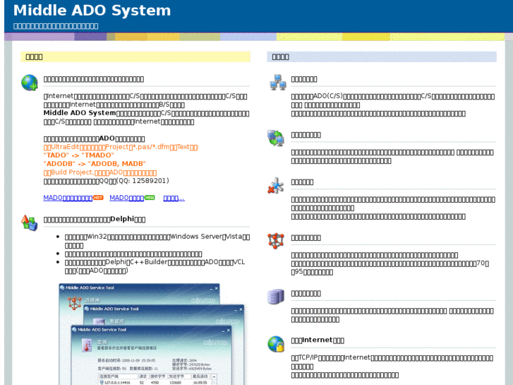Click globe title icon of front Service Tool window
The height and width of the screenshot is (385, 513).
74,330
